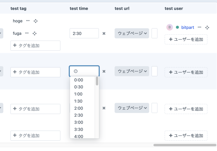Image resolution: width=217 pixels, height=151 pixels.
Task: Click タグを追加 below the fuga tag
Action: click(35, 46)
